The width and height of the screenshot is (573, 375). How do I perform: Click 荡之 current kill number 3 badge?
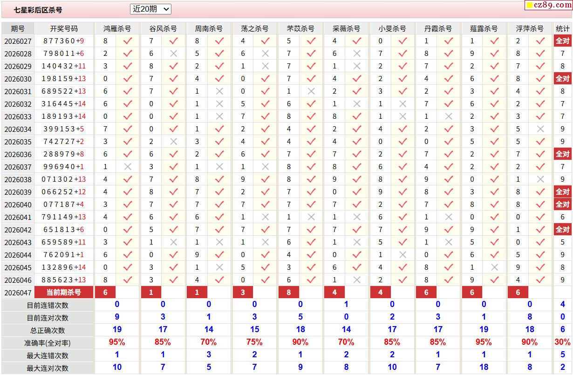[243, 293]
